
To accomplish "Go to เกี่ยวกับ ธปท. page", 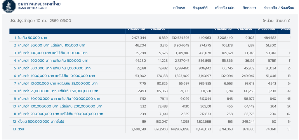I will point(225,8).
